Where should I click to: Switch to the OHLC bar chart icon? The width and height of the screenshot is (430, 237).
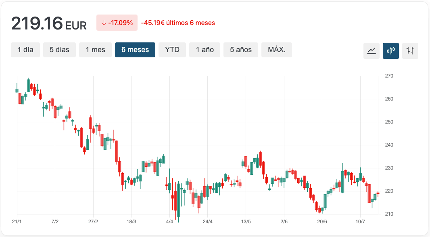tap(410, 50)
